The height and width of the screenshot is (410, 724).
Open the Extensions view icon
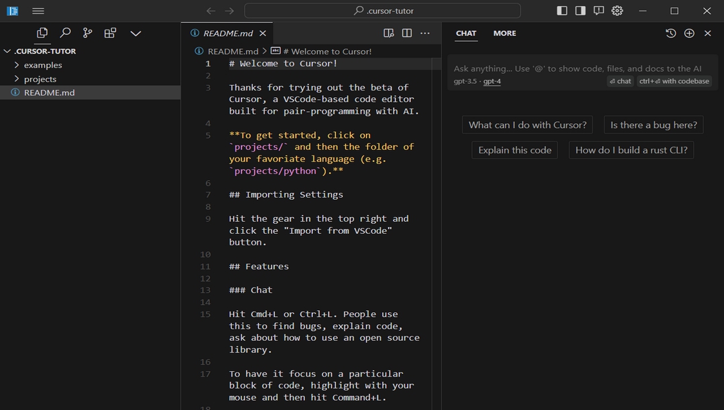tap(111, 33)
